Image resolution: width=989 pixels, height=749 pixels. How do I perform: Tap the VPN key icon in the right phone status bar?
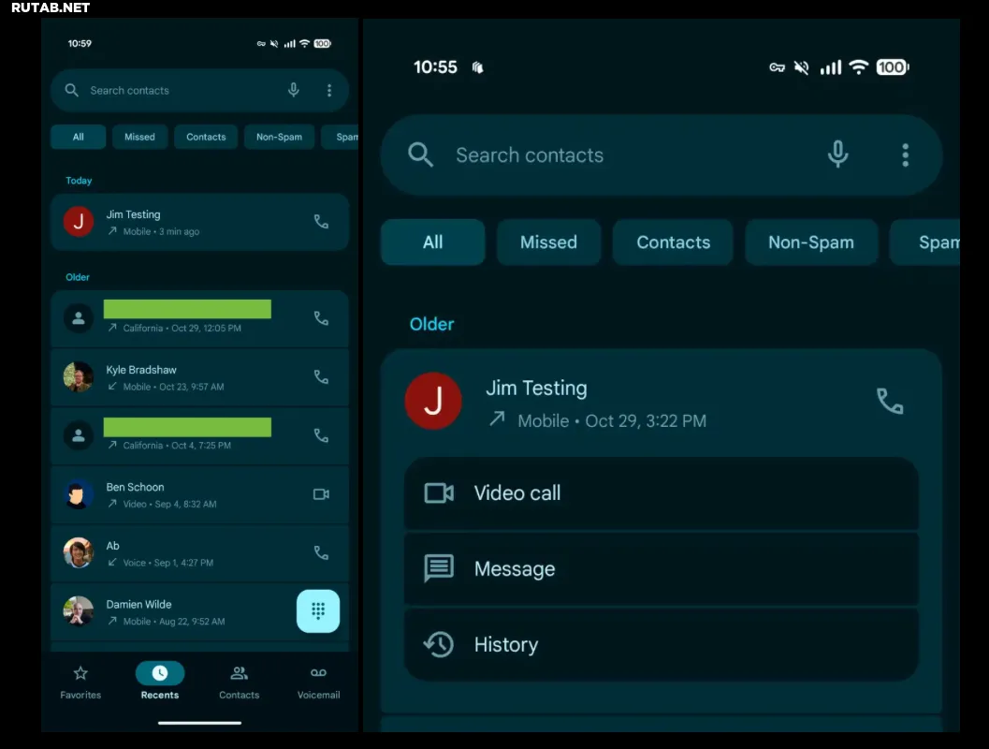click(777, 66)
